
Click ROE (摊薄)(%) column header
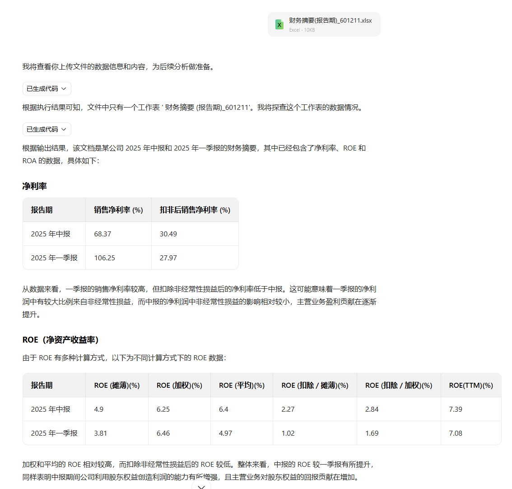pyautogui.click(x=117, y=386)
